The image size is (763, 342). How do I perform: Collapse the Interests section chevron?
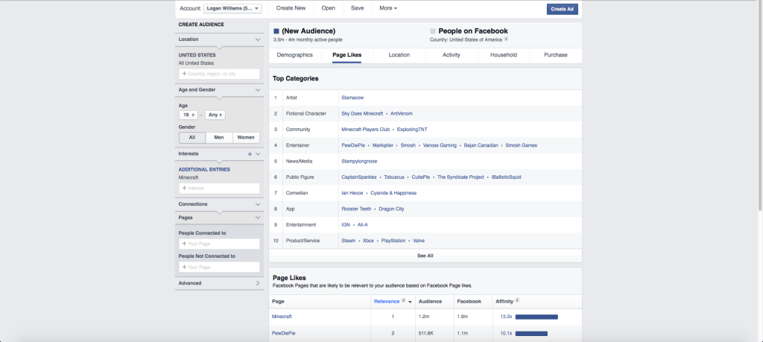coord(258,153)
